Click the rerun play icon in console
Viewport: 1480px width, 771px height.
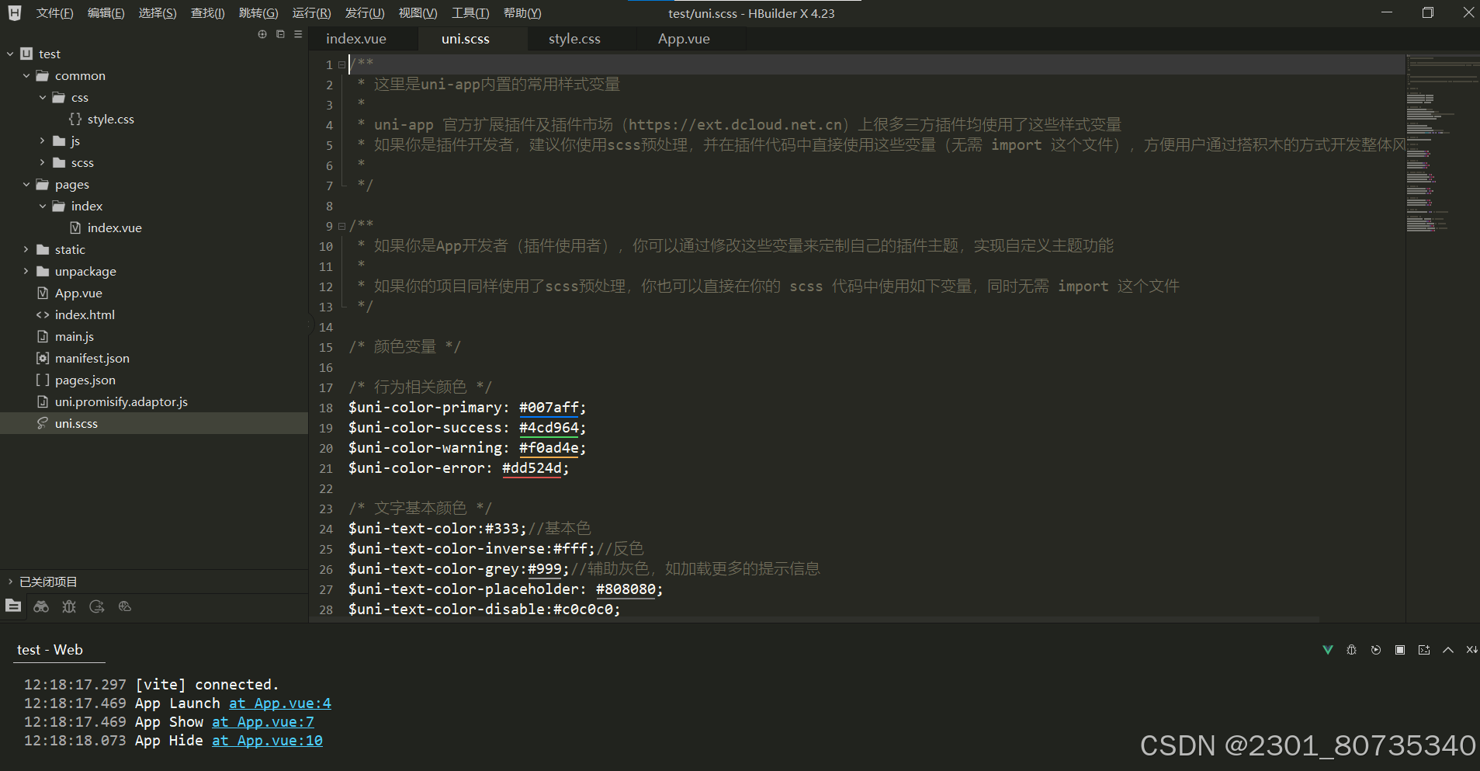tap(1376, 650)
